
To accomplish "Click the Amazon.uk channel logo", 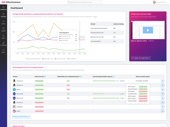I will tap(14, 85).
